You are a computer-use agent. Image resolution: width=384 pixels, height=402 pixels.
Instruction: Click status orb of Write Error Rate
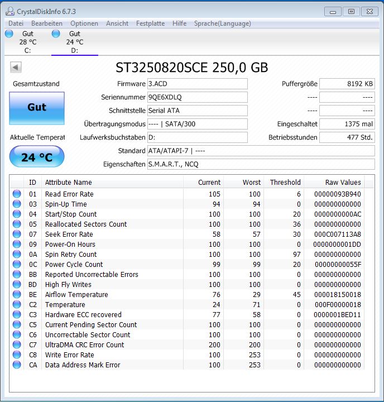pyautogui.click(x=17, y=355)
